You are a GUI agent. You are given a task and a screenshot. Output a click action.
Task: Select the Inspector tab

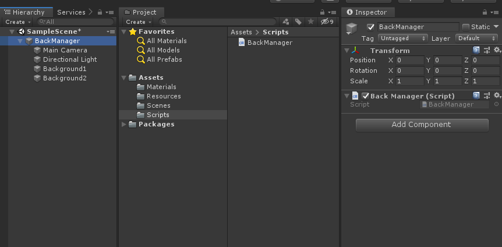click(x=367, y=12)
